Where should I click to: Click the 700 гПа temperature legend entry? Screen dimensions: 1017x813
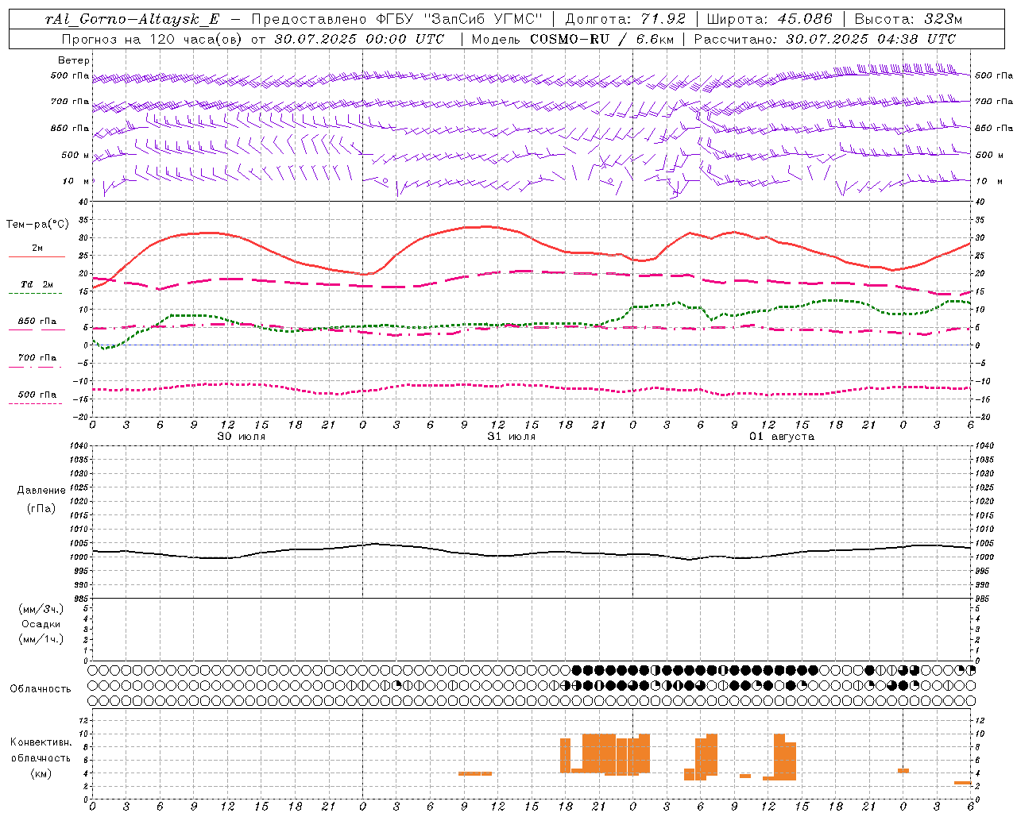(37, 358)
